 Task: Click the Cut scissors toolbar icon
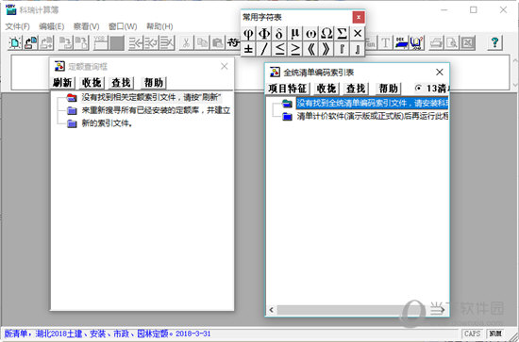tap(186, 43)
